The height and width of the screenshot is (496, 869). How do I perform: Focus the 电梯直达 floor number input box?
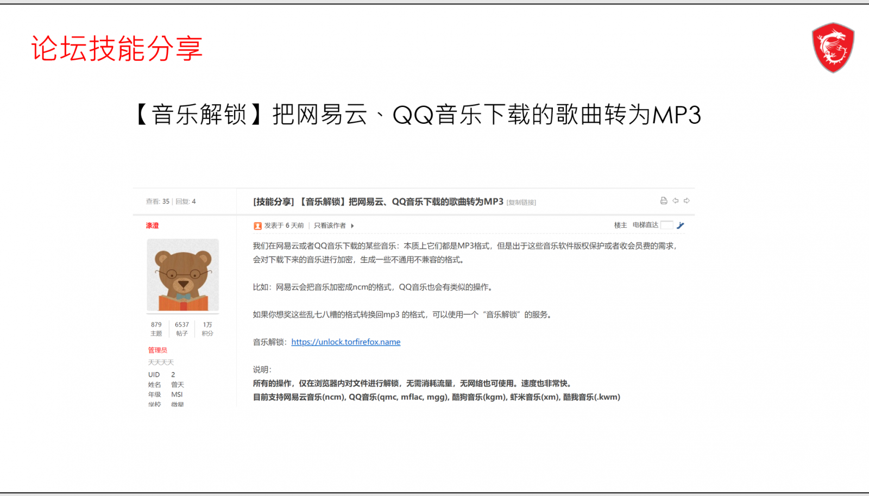[667, 225]
